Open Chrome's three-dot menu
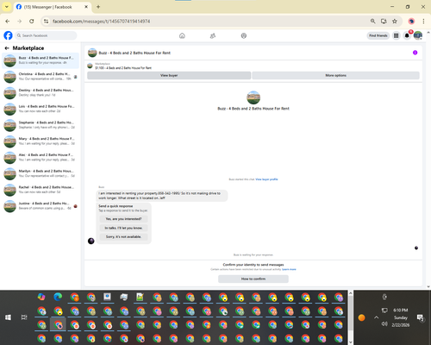The height and width of the screenshot is (345, 431). (x=423, y=22)
